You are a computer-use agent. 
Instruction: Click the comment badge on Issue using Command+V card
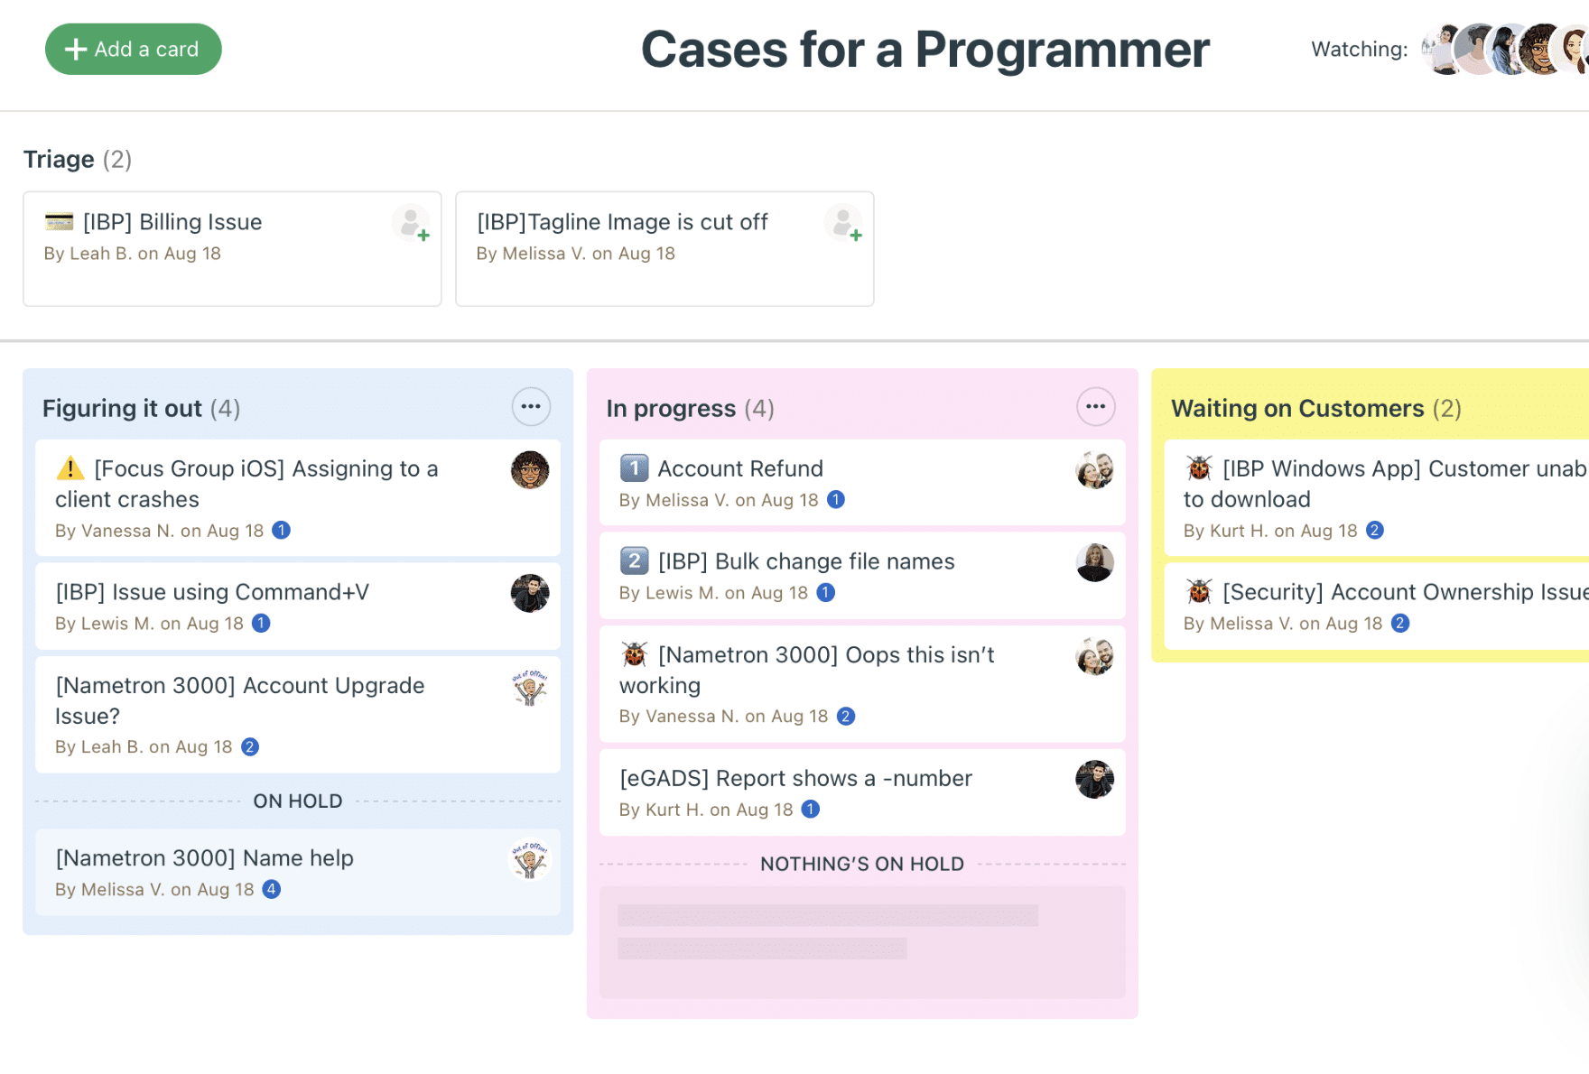(261, 624)
